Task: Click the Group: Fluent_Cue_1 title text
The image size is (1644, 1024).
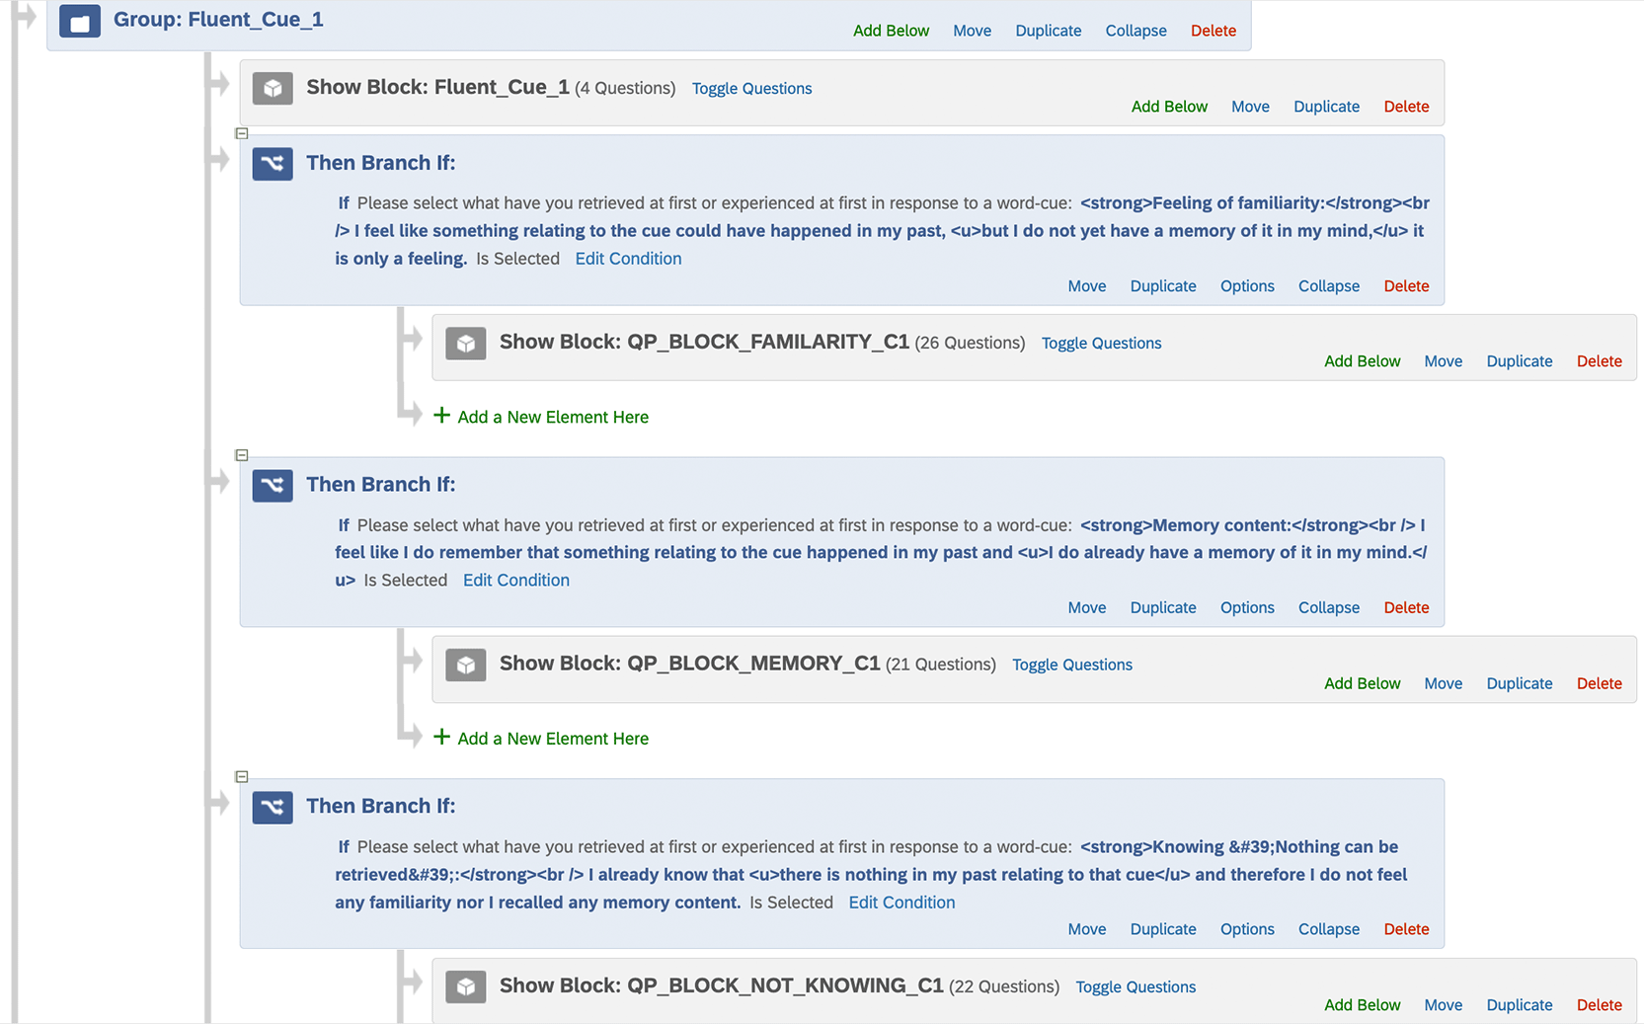Action: tap(218, 20)
